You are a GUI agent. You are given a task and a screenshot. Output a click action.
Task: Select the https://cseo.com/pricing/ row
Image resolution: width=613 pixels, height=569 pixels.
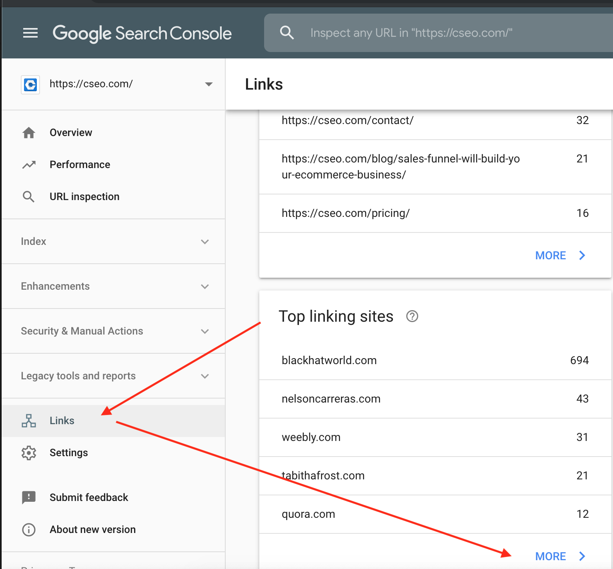(x=435, y=213)
